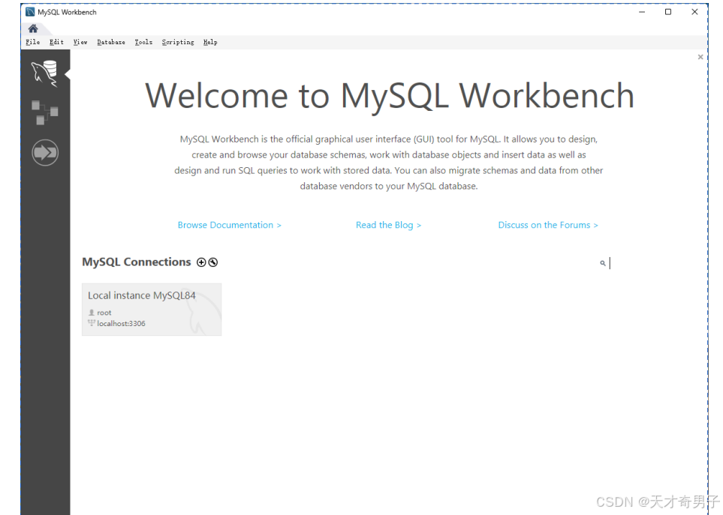Close the MySQL Workbench window

(695, 12)
